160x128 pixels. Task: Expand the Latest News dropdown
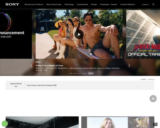(x=16, y=85)
